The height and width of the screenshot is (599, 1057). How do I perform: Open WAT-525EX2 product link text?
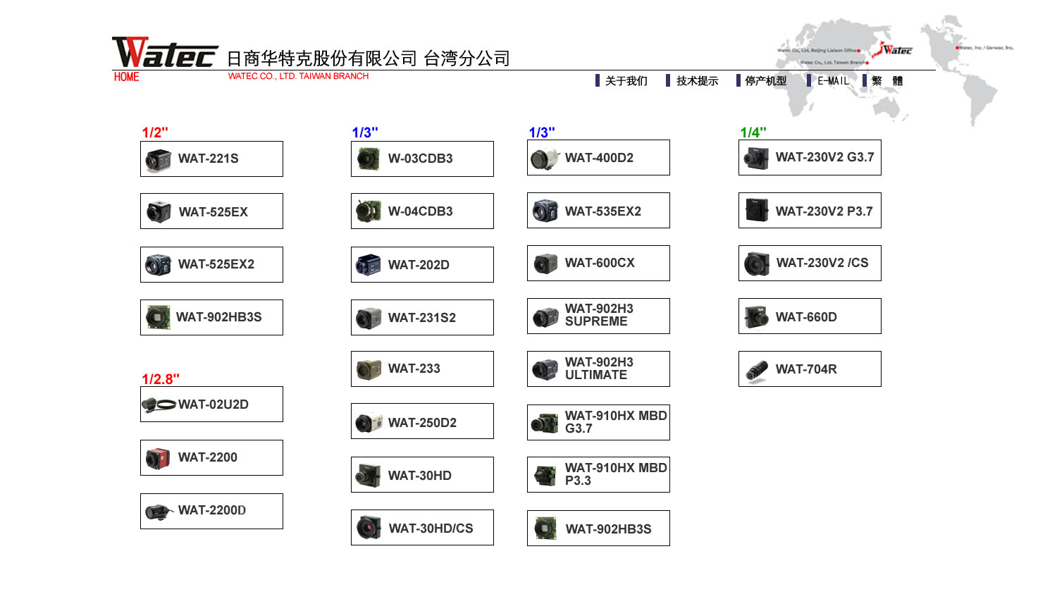point(216,264)
